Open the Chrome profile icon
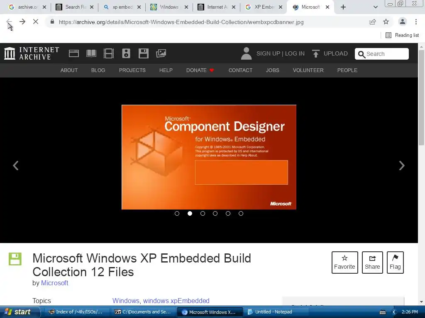 (x=403, y=22)
